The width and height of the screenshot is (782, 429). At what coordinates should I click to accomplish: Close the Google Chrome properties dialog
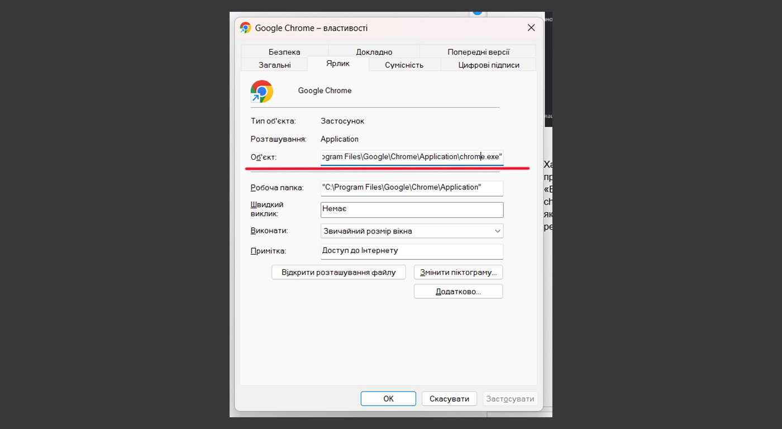(x=531, y=28)
